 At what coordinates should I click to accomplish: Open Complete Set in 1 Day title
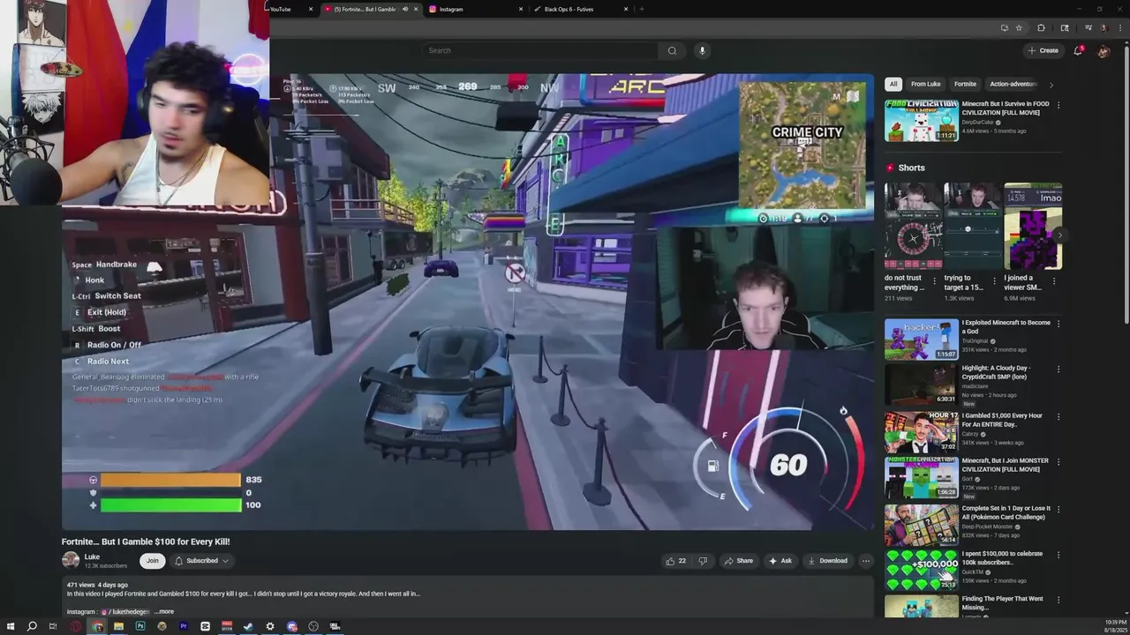coord(1006,512)
